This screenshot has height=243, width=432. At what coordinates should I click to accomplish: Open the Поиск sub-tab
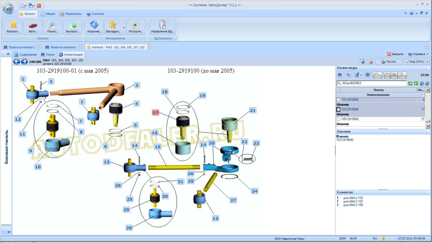(x=48, y=54)
